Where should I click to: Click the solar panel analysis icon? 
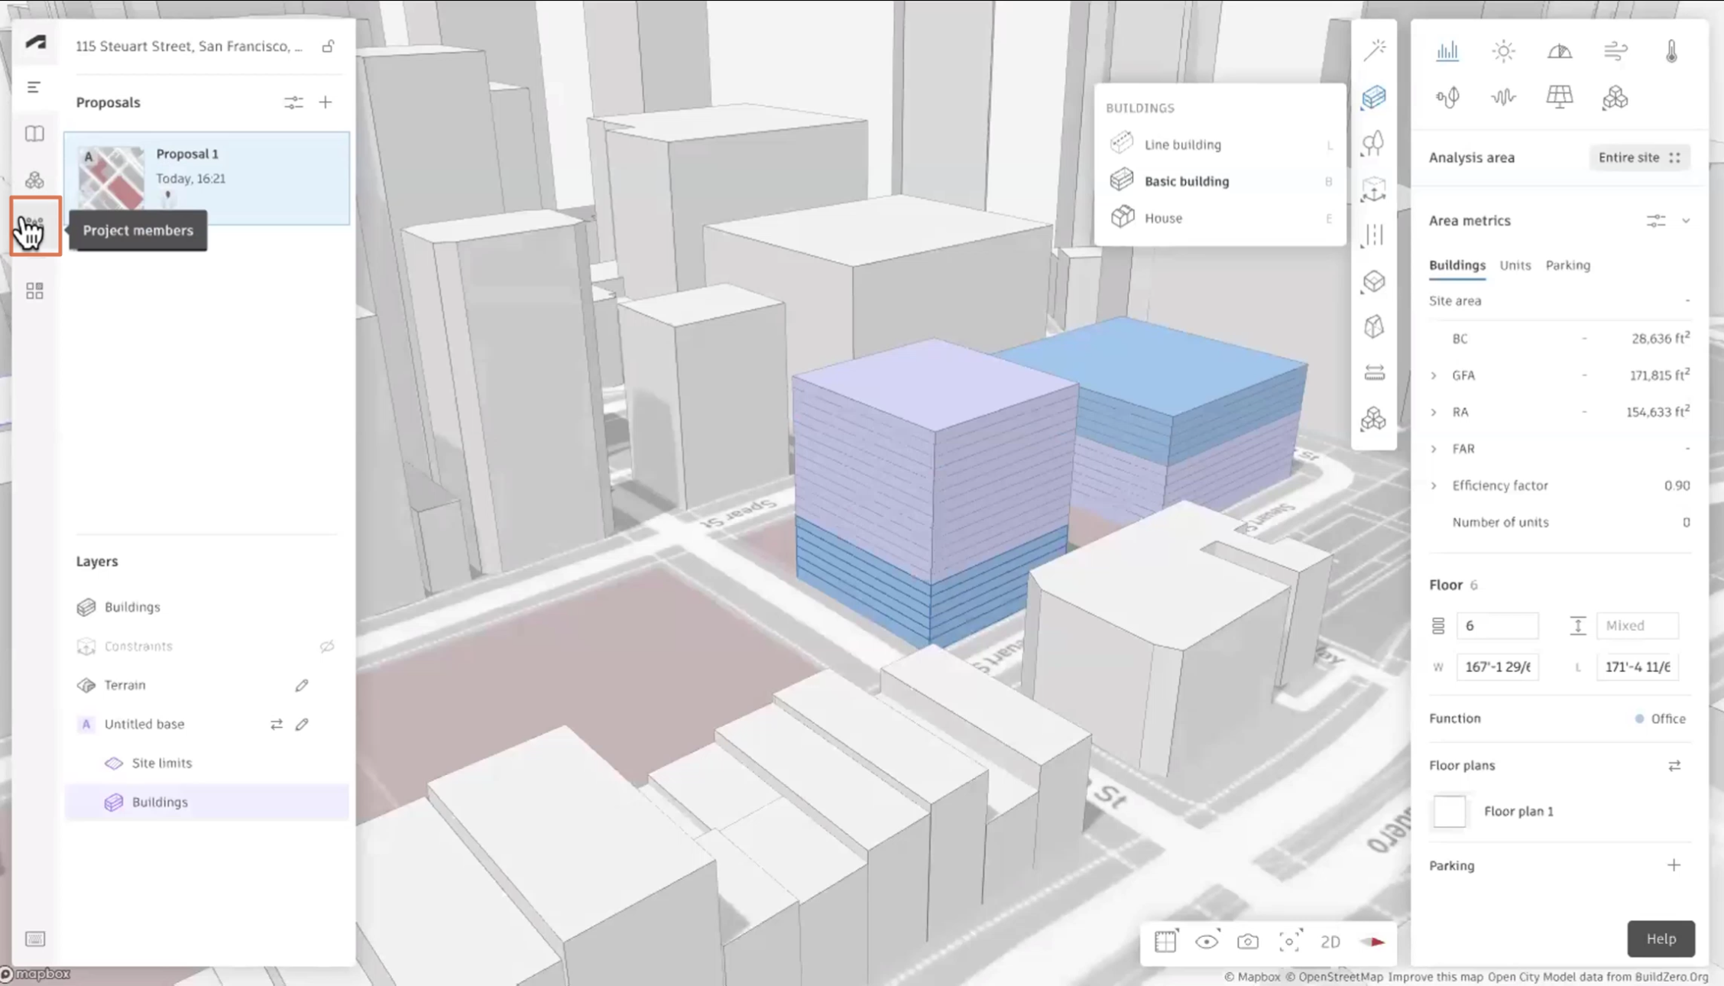click(1560, 97)
